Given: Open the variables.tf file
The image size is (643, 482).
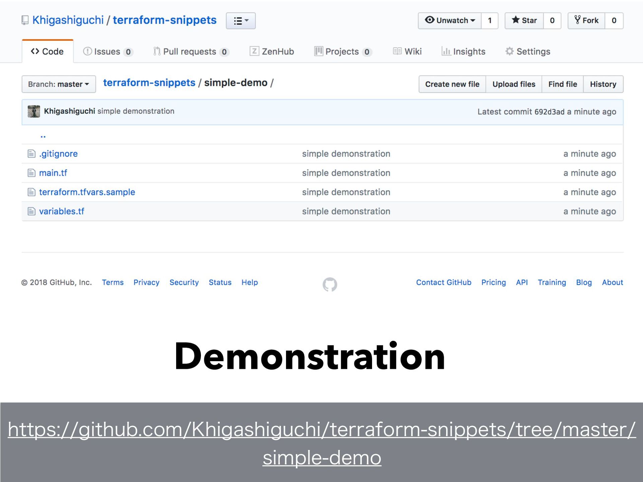Looking at the screenshot, I should pyautogui.click(x=62, y=211).
